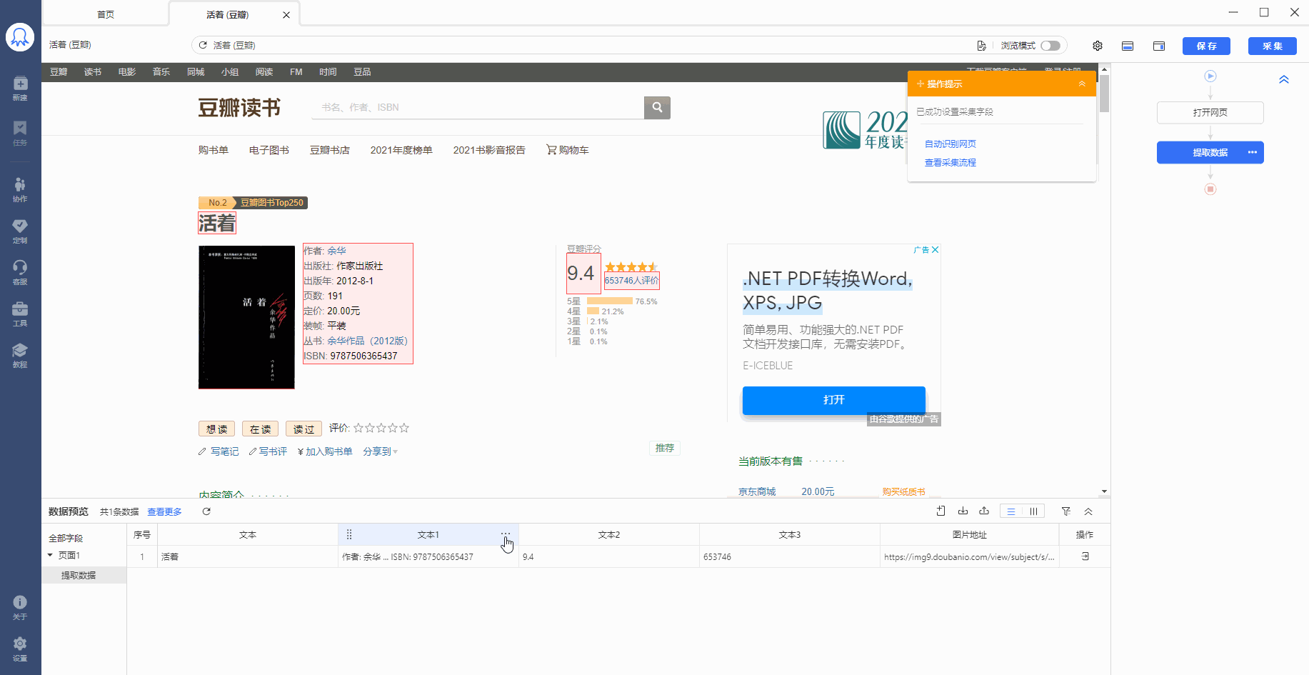The image size is (1309, 675).
Task: Open the 文本1 column options ellipsis
Action: [x=506, y=534]
